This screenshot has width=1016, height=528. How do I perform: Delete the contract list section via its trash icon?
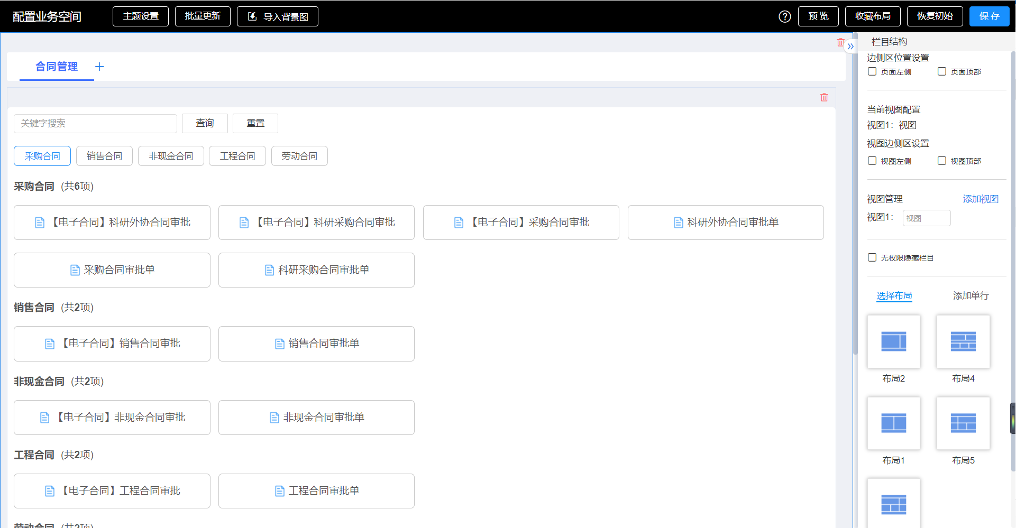pyautogui.click(x=824, y=97)
